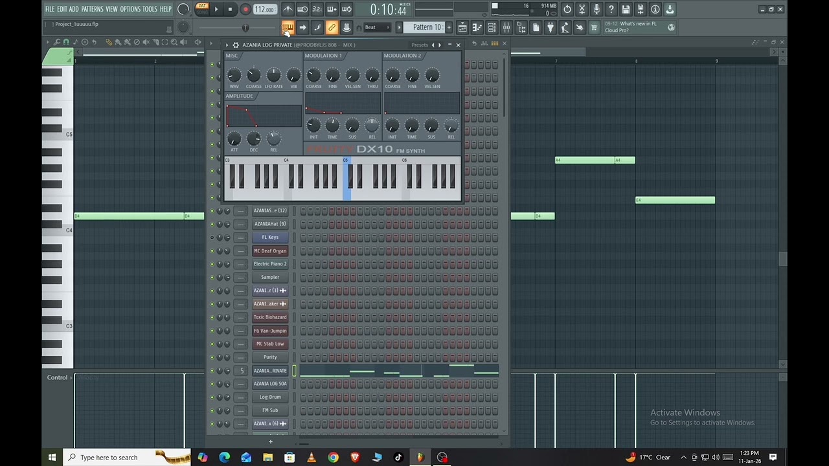Toggle countdown before recording icon
The width and height of the screenshot is (829, 466).
[x=317, y=9]
